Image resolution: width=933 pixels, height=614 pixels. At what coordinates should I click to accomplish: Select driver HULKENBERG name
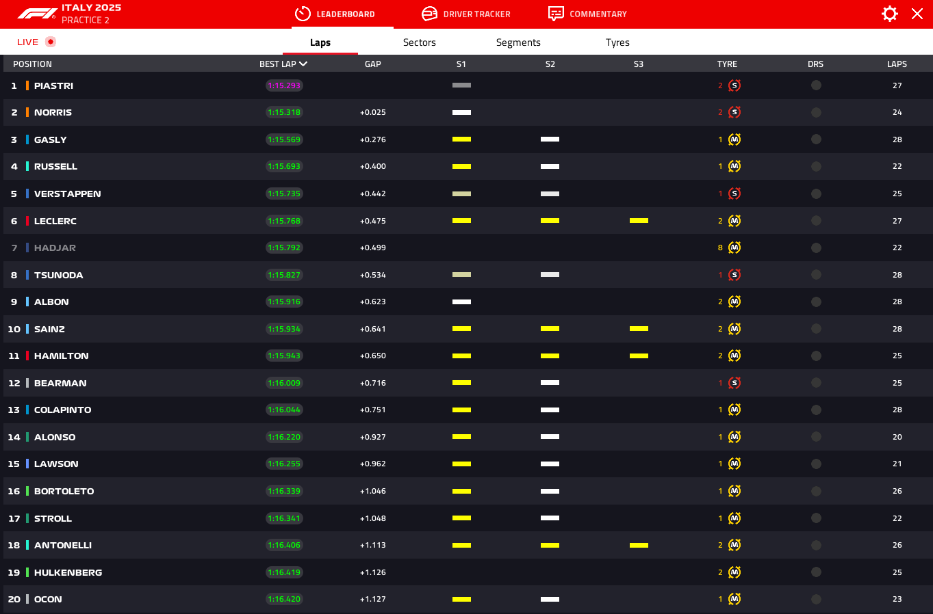pos(68,572)
